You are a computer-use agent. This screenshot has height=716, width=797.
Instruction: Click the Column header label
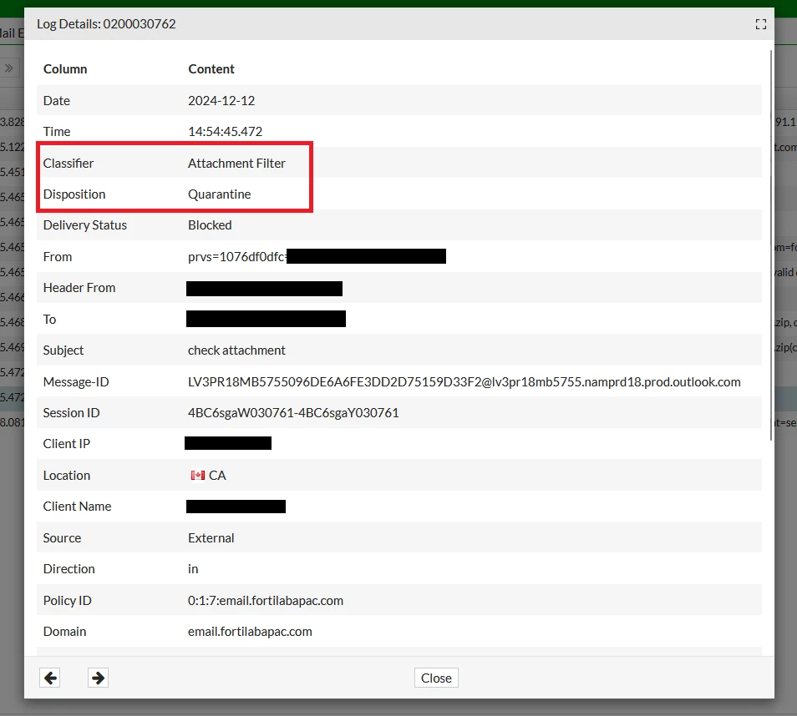point(65,69)
